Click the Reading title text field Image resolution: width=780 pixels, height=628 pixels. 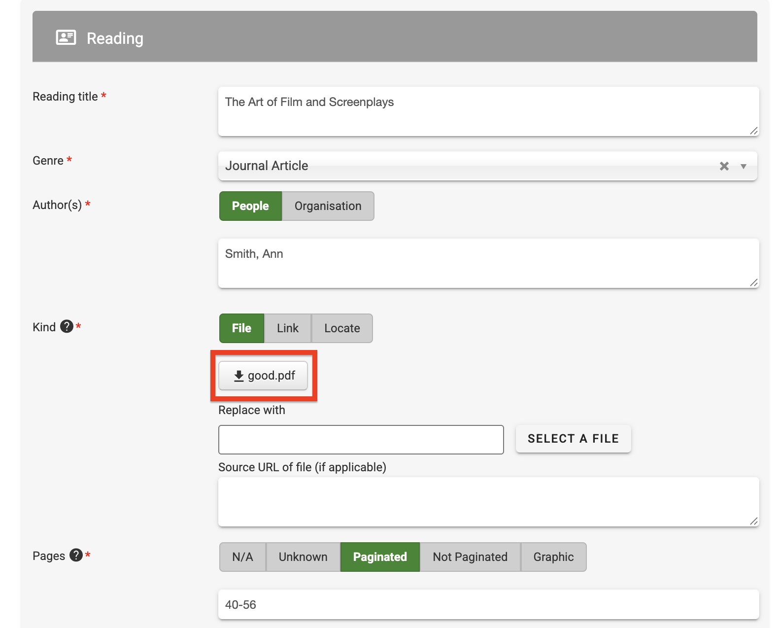488,111
